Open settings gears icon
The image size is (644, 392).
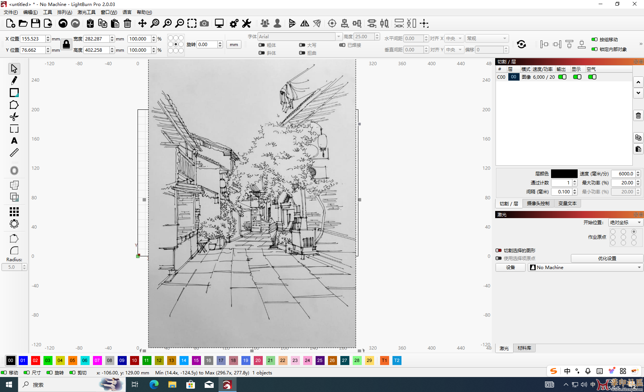[234, 23]
